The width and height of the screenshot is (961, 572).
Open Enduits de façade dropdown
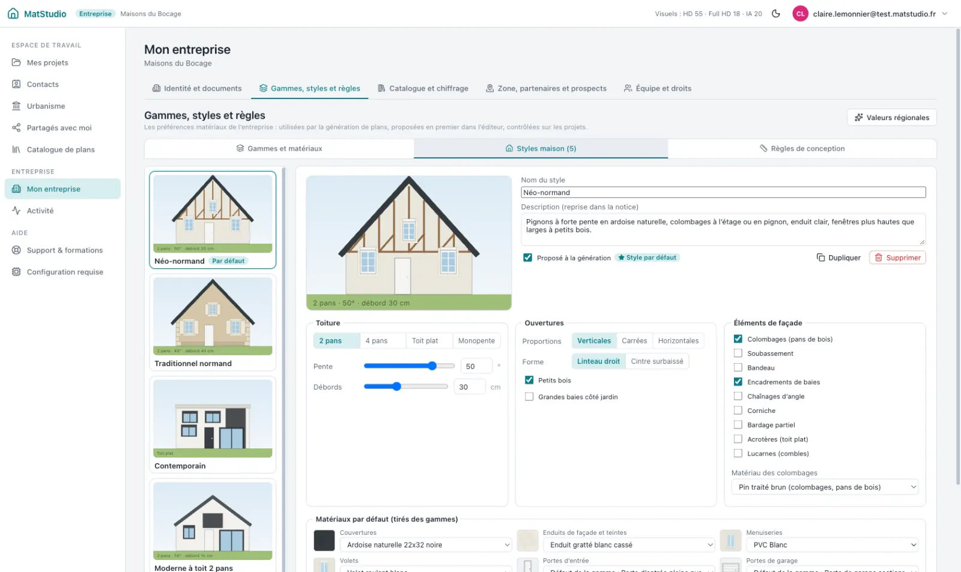[x=629, y=545]
